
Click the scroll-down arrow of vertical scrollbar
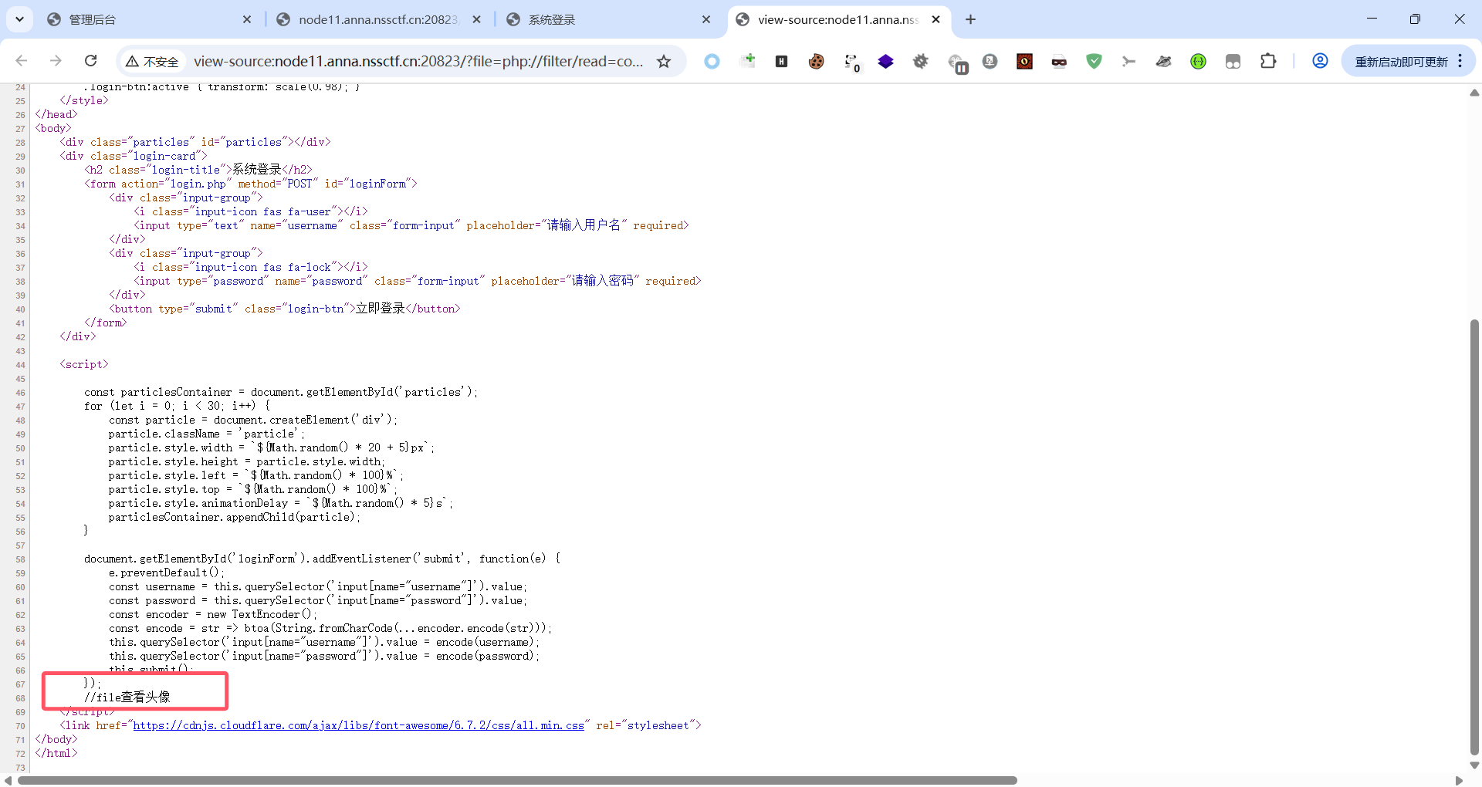point(1474,765)
